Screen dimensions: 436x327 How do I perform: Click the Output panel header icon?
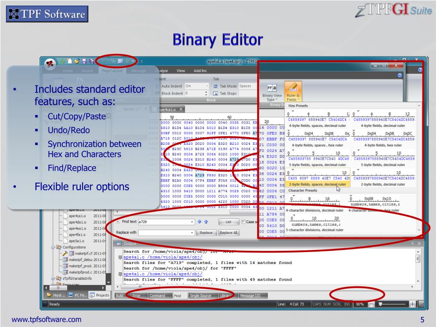(119, 243)
